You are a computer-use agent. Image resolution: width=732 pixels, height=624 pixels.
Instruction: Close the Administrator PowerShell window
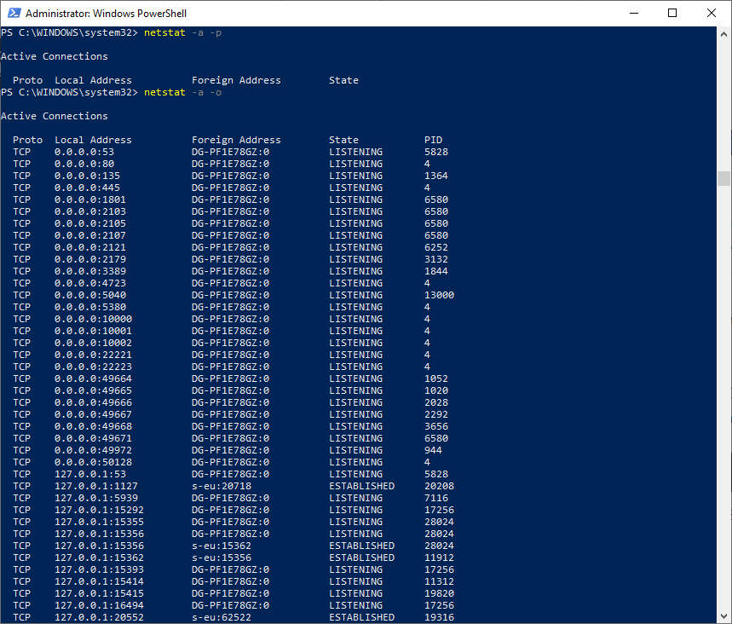click(712, 14)
